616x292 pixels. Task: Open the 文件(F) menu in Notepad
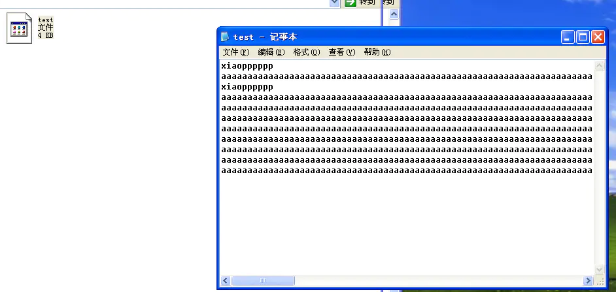[236, 52]
